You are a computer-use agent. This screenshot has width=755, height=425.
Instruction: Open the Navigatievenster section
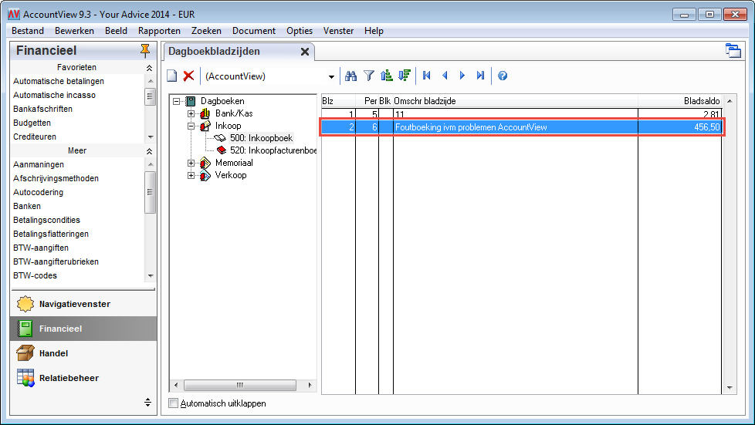(83, 304)
